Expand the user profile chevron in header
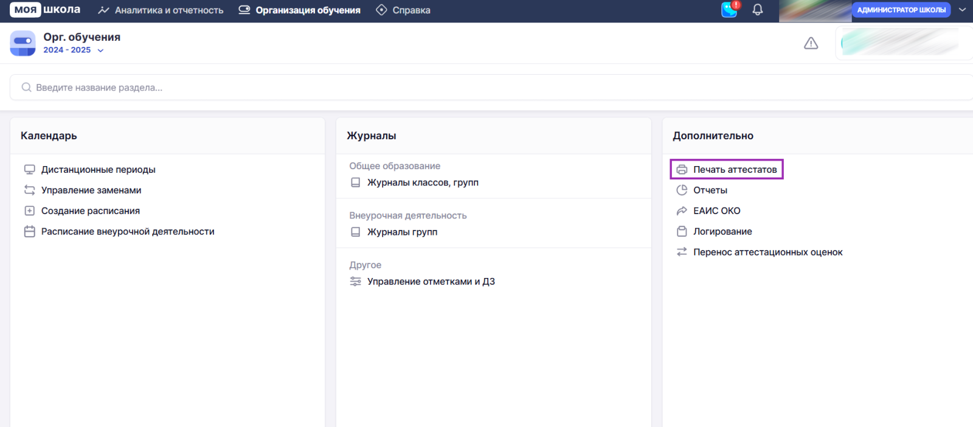Screen dimensions: 973x427 [x=962, y=10]
